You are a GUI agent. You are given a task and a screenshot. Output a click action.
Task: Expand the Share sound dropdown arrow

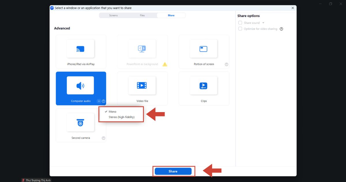click(x=263, y=23)
